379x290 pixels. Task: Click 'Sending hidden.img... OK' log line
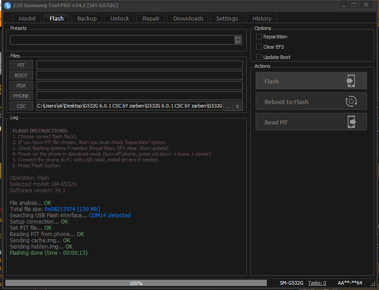tap(41, 247)
